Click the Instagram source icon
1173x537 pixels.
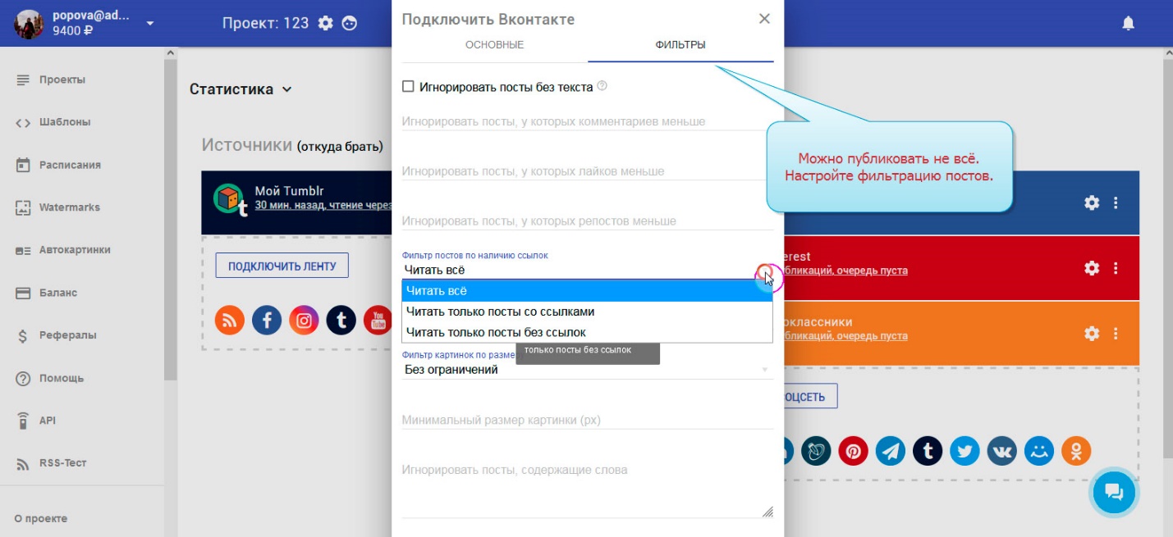coord(304,320)
